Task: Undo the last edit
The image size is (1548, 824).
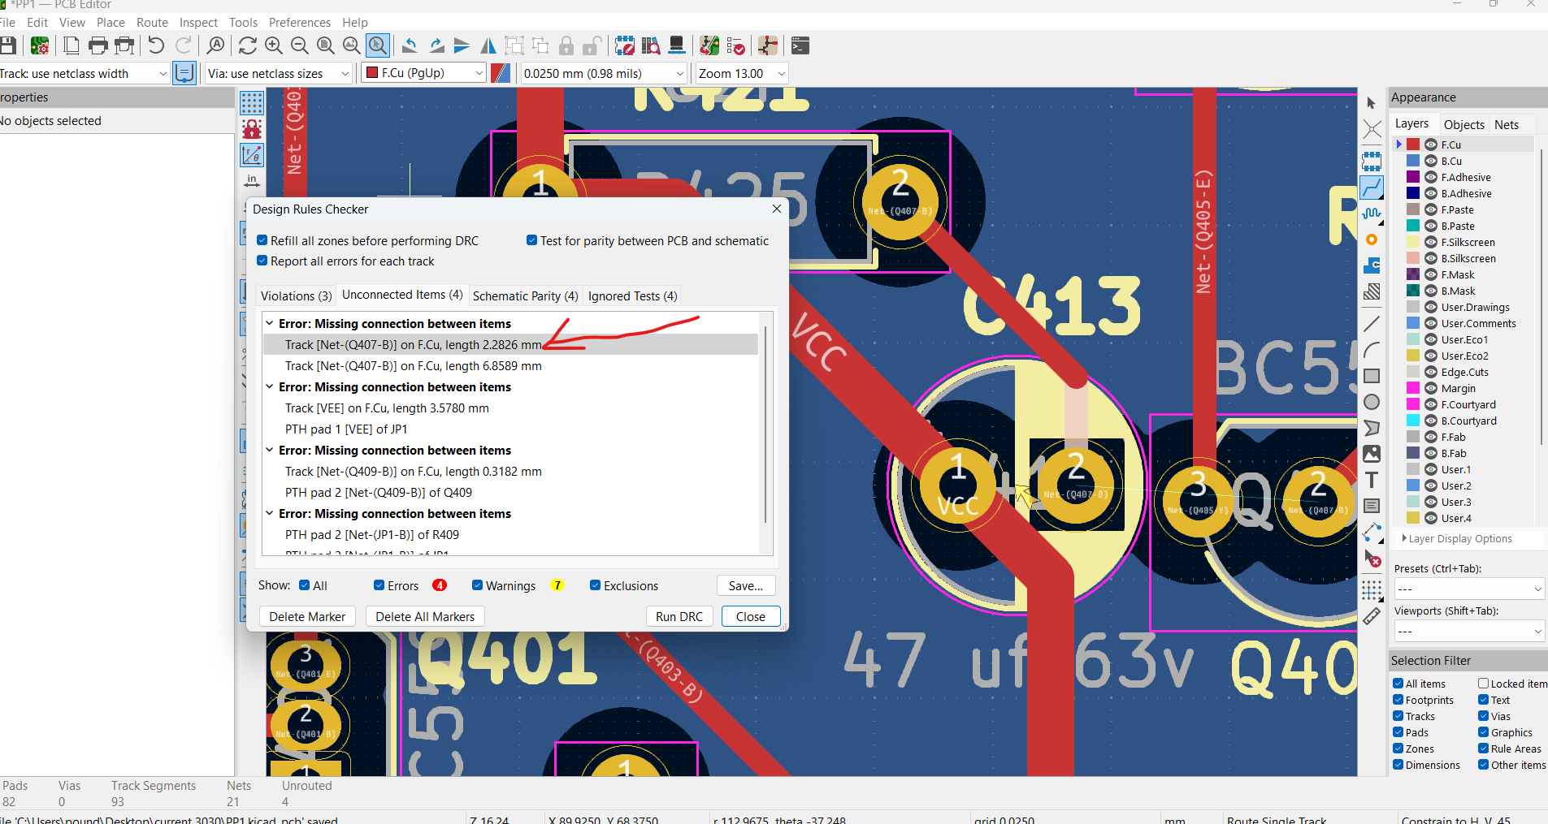Action: tap(156, 45)
